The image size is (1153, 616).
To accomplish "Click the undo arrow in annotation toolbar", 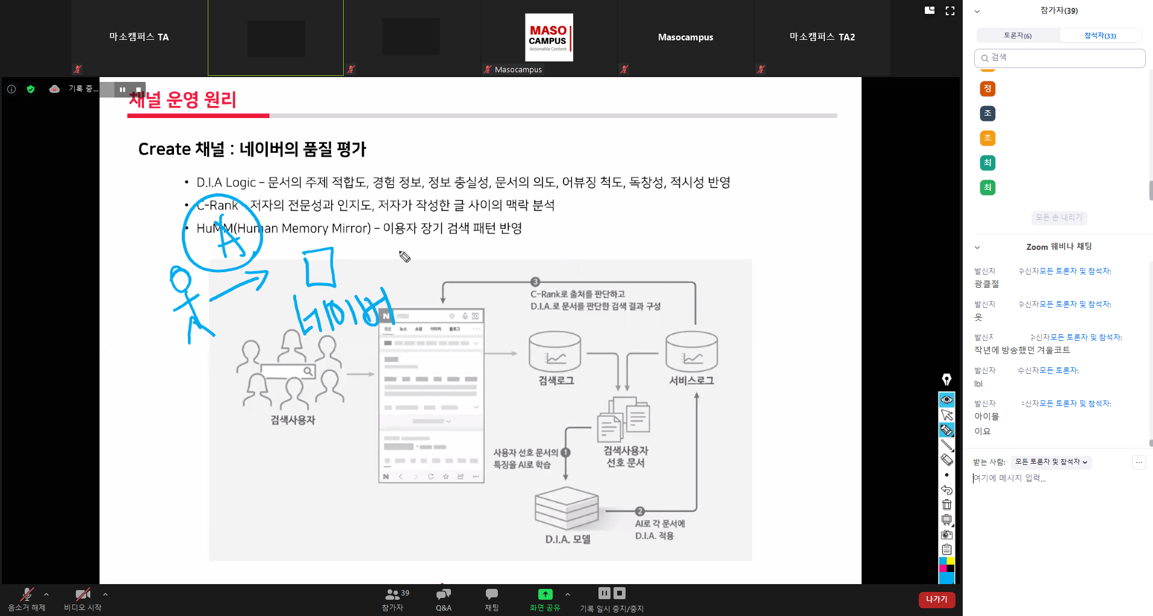I will coord(946,490).
